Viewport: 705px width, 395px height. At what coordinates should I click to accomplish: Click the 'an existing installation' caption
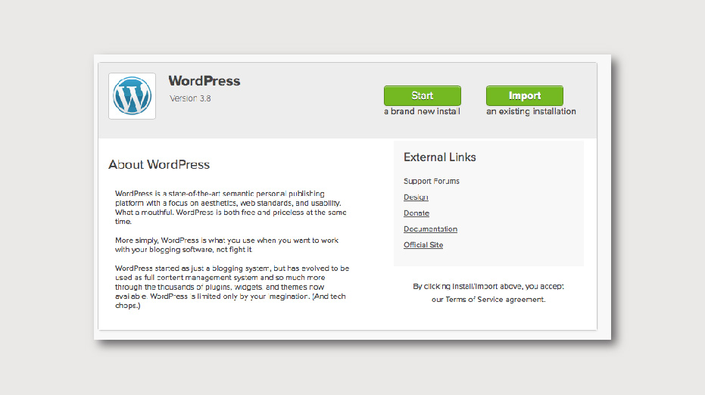531,111
